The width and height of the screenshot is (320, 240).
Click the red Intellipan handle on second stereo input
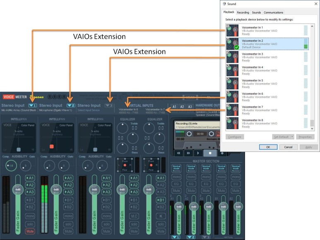(x=52, y=146)
